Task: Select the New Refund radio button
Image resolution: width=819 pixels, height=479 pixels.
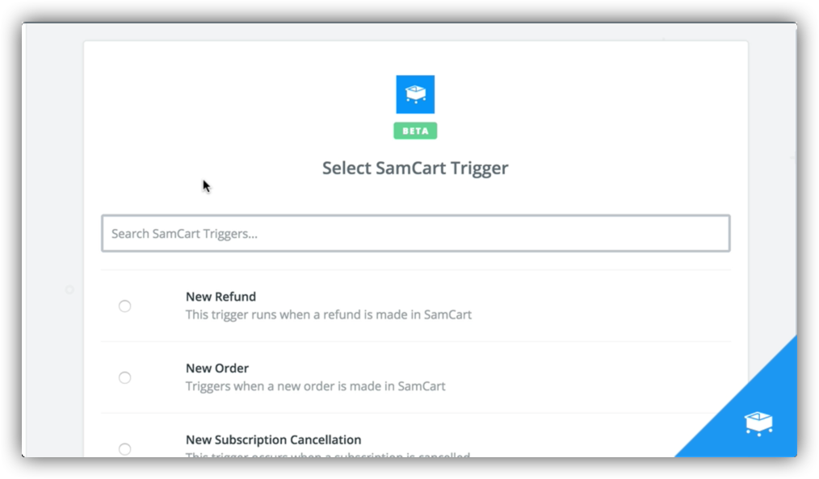Action: (124, 306)
